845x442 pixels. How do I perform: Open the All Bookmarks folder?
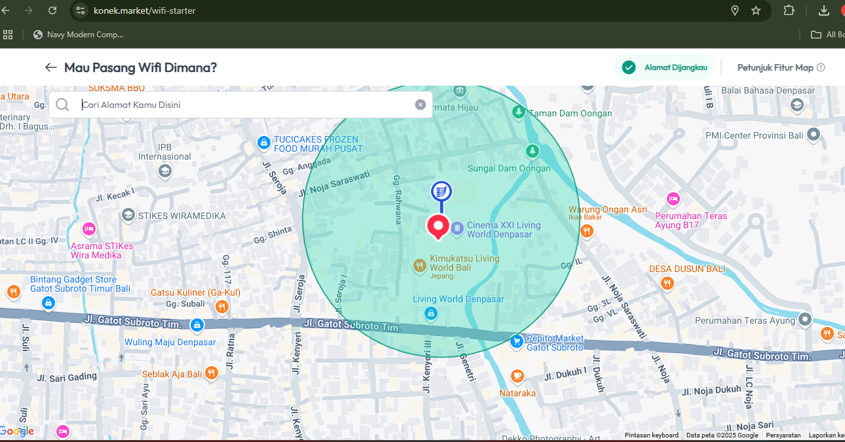point(827,35)
